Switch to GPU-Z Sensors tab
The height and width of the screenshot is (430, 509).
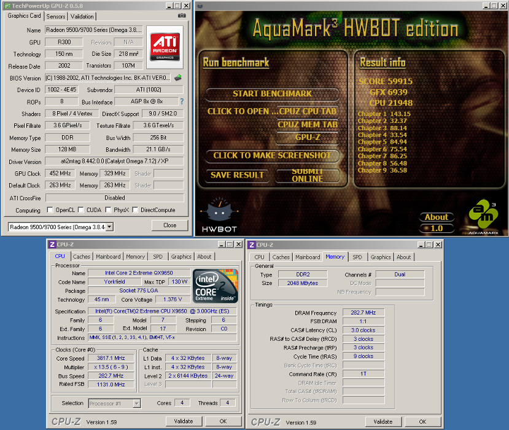point(56,16)
